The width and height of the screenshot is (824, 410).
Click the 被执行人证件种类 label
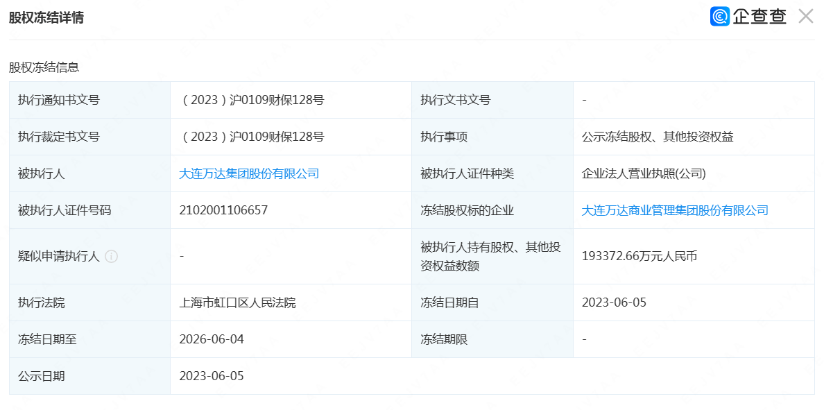point(467,173)
